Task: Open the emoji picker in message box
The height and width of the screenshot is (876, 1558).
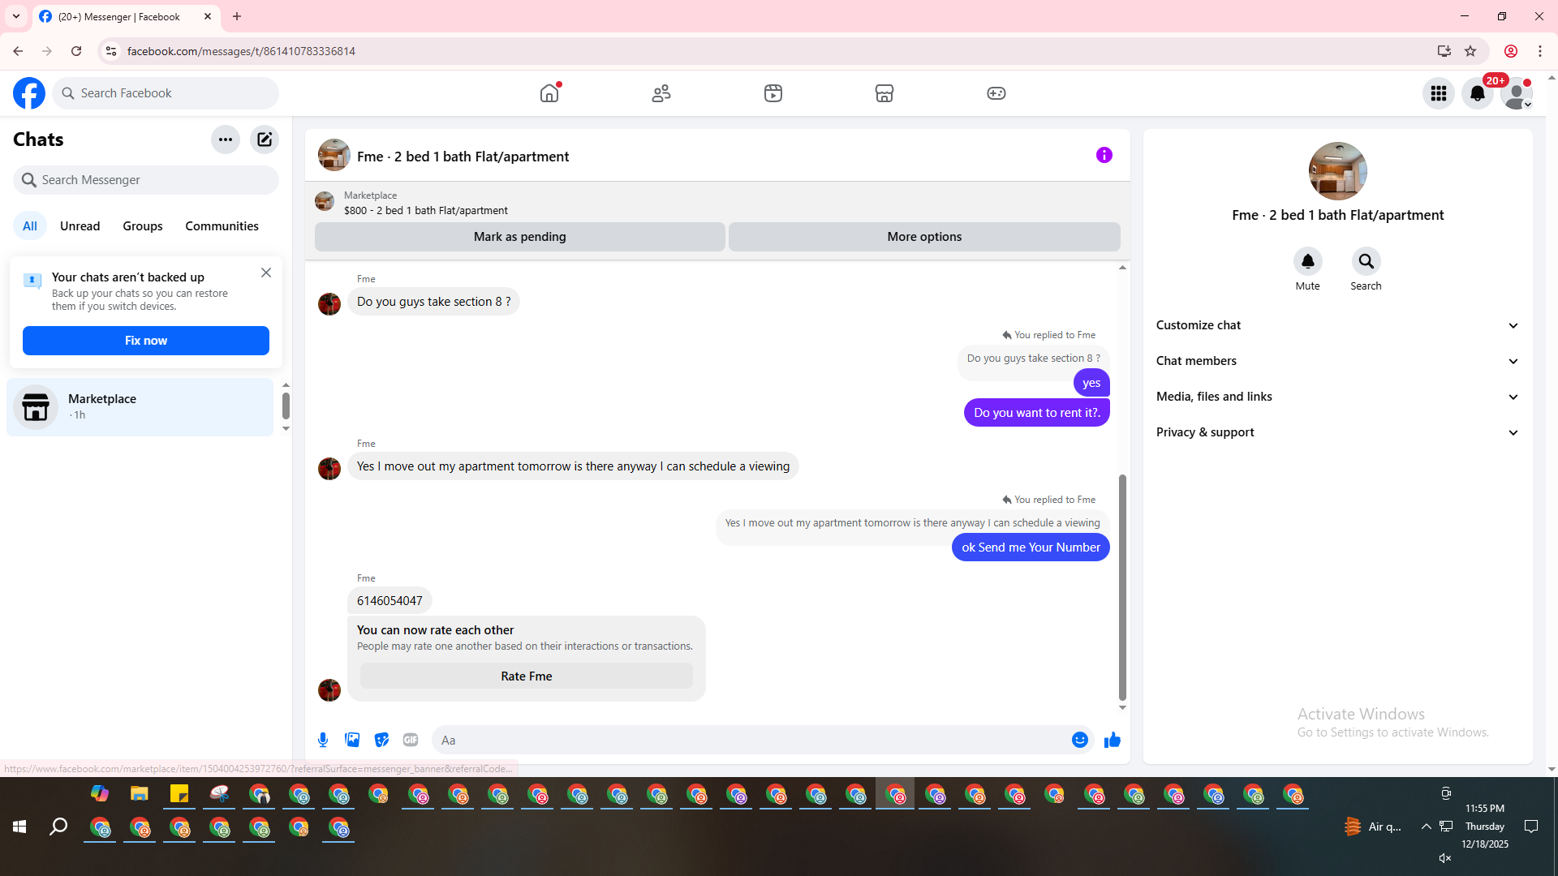Action: coord(1079,740)
